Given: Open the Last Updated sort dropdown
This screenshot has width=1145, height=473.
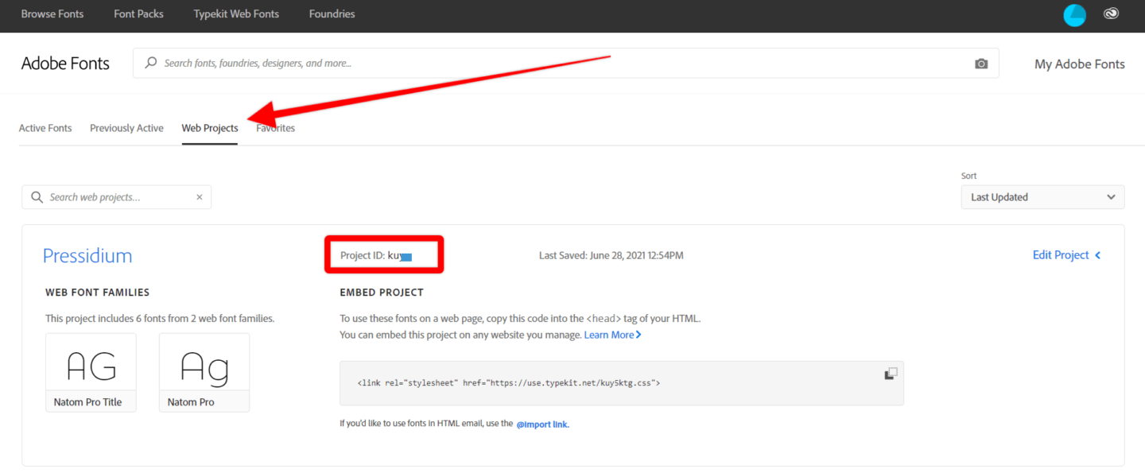Looking at the screenshot, I should point(1042,197).
